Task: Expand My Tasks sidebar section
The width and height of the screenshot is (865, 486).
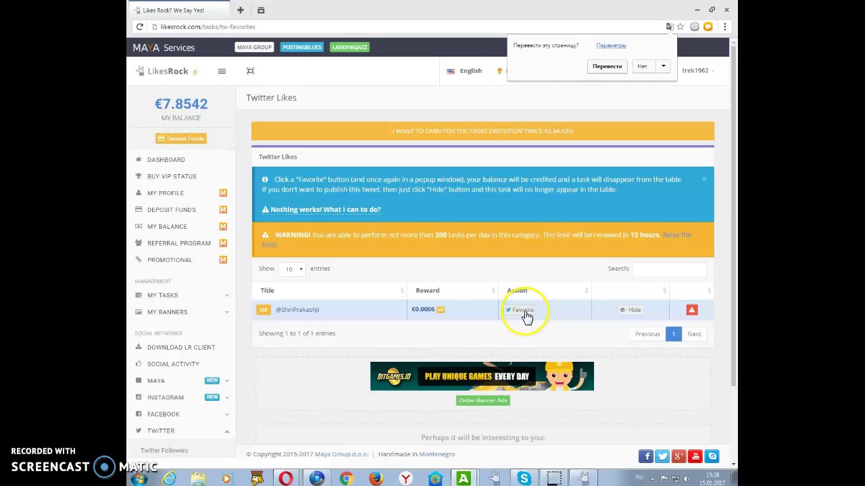Action: (182, 295)
